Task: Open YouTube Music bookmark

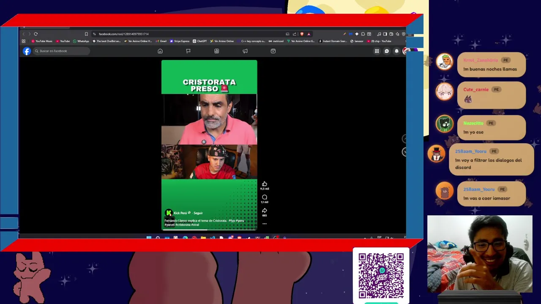Action: pyautogui.click(x=42, y=41)
